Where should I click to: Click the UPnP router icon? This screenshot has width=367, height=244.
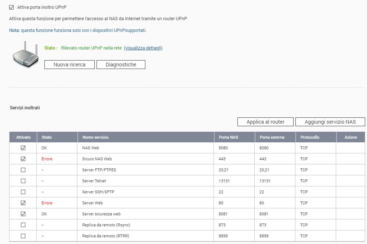[25, 55]
